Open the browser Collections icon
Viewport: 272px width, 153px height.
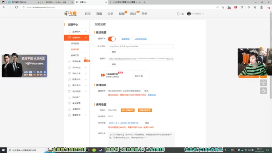pos(255,7)
